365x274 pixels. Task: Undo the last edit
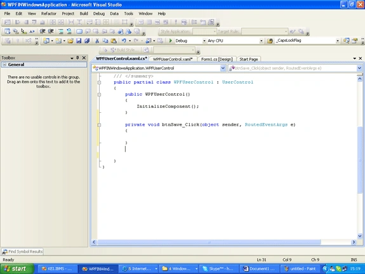pos(124,41)
